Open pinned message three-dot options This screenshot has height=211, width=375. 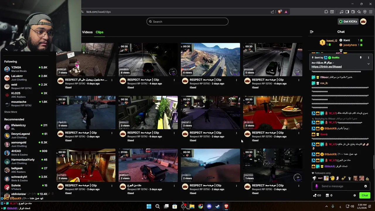369,58
